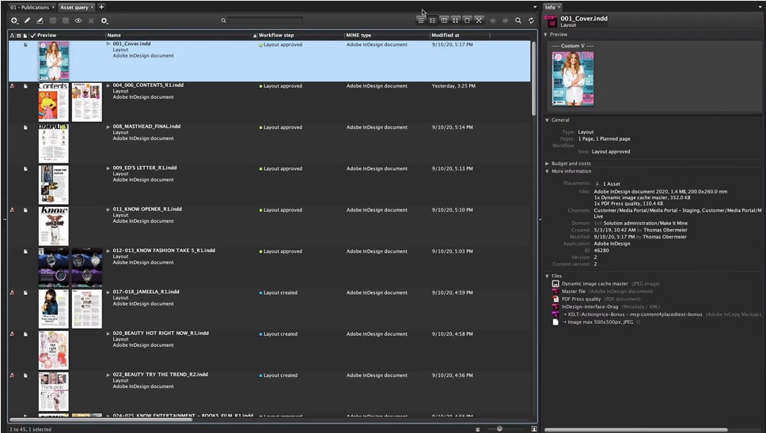Click the asset search input field
766x433 pixels.
[265, 21]
